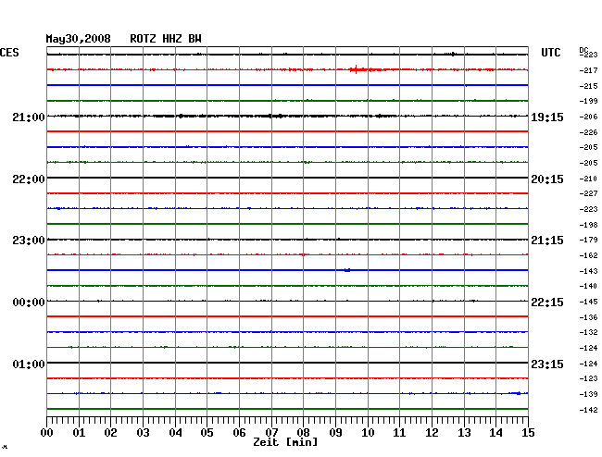The width and height of the screenshot is (602, 457).
Task: Click minute tick label 14 on time axis
Action: (495, 433)
